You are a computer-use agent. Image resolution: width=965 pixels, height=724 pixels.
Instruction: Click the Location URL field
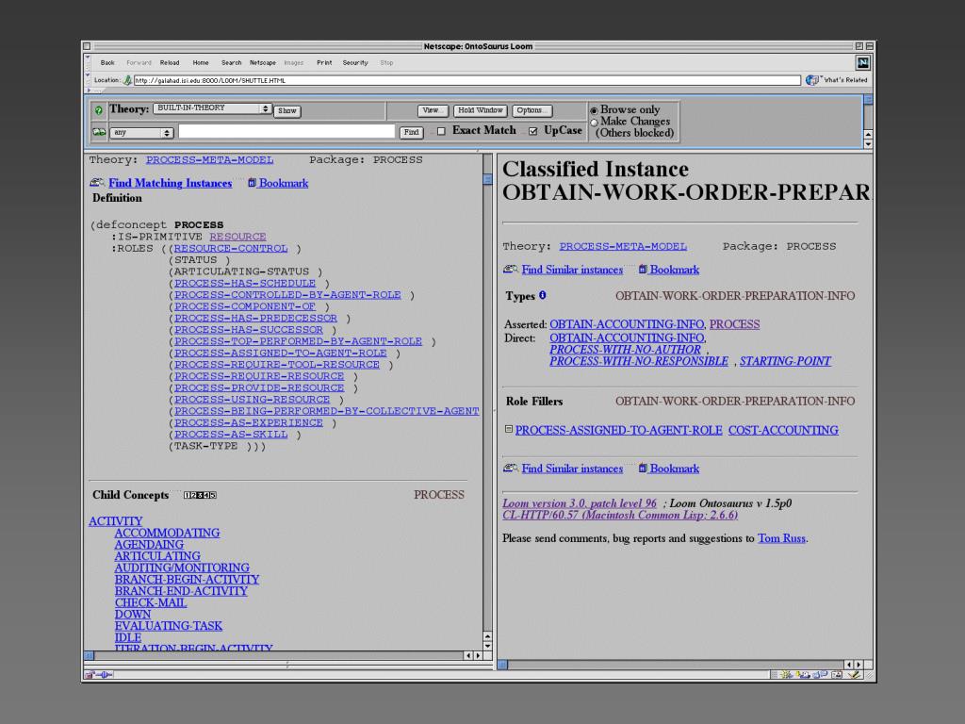pos(467,80)
